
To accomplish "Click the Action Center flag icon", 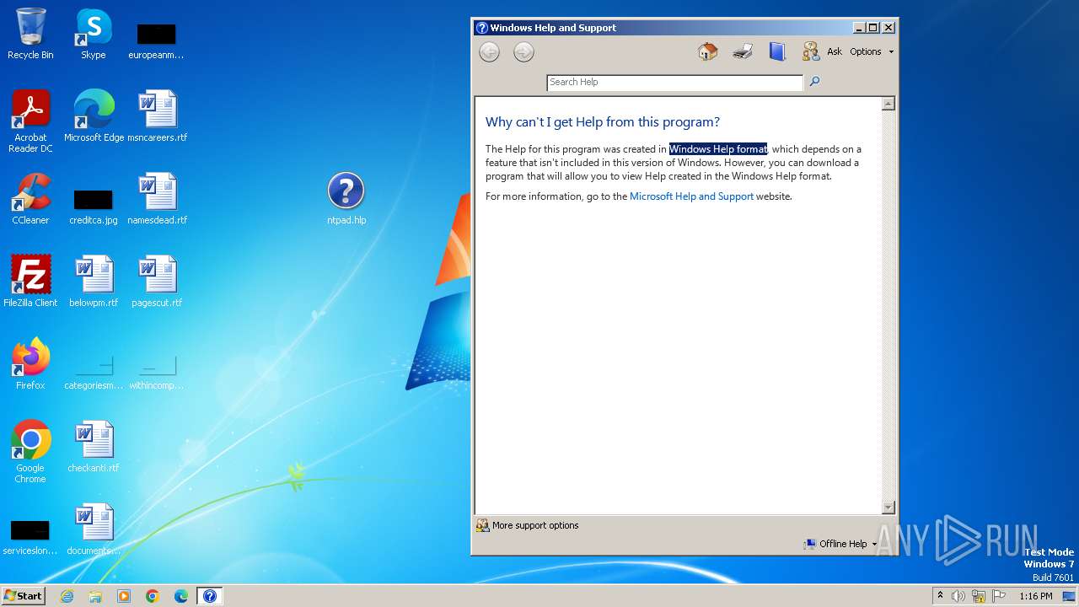I will click(x=999, y=596).
